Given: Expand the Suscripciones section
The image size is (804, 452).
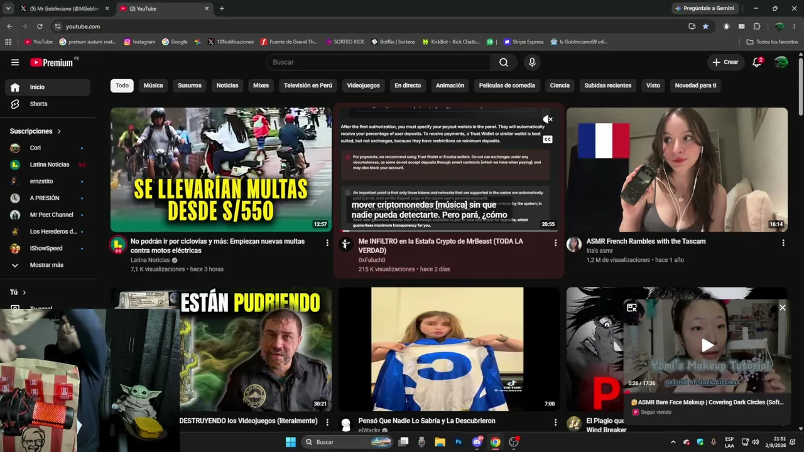Looking at the screenshot, I should point(35,131).
